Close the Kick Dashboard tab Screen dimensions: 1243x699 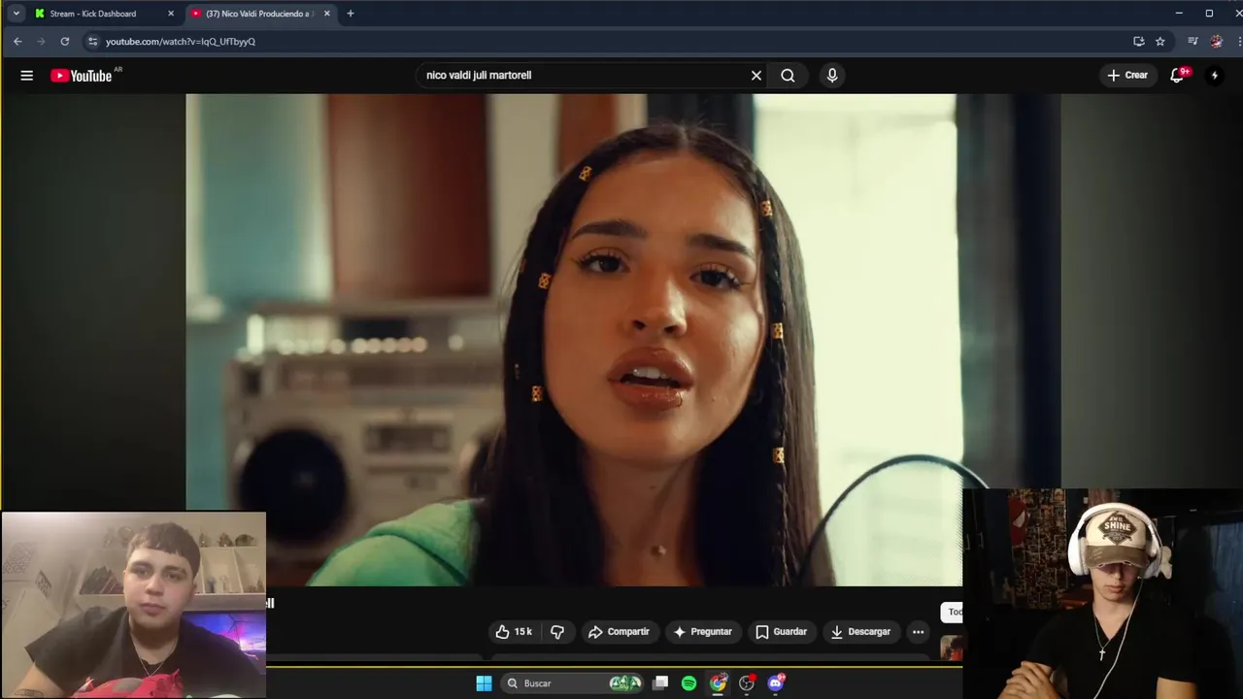click(171, 14)
